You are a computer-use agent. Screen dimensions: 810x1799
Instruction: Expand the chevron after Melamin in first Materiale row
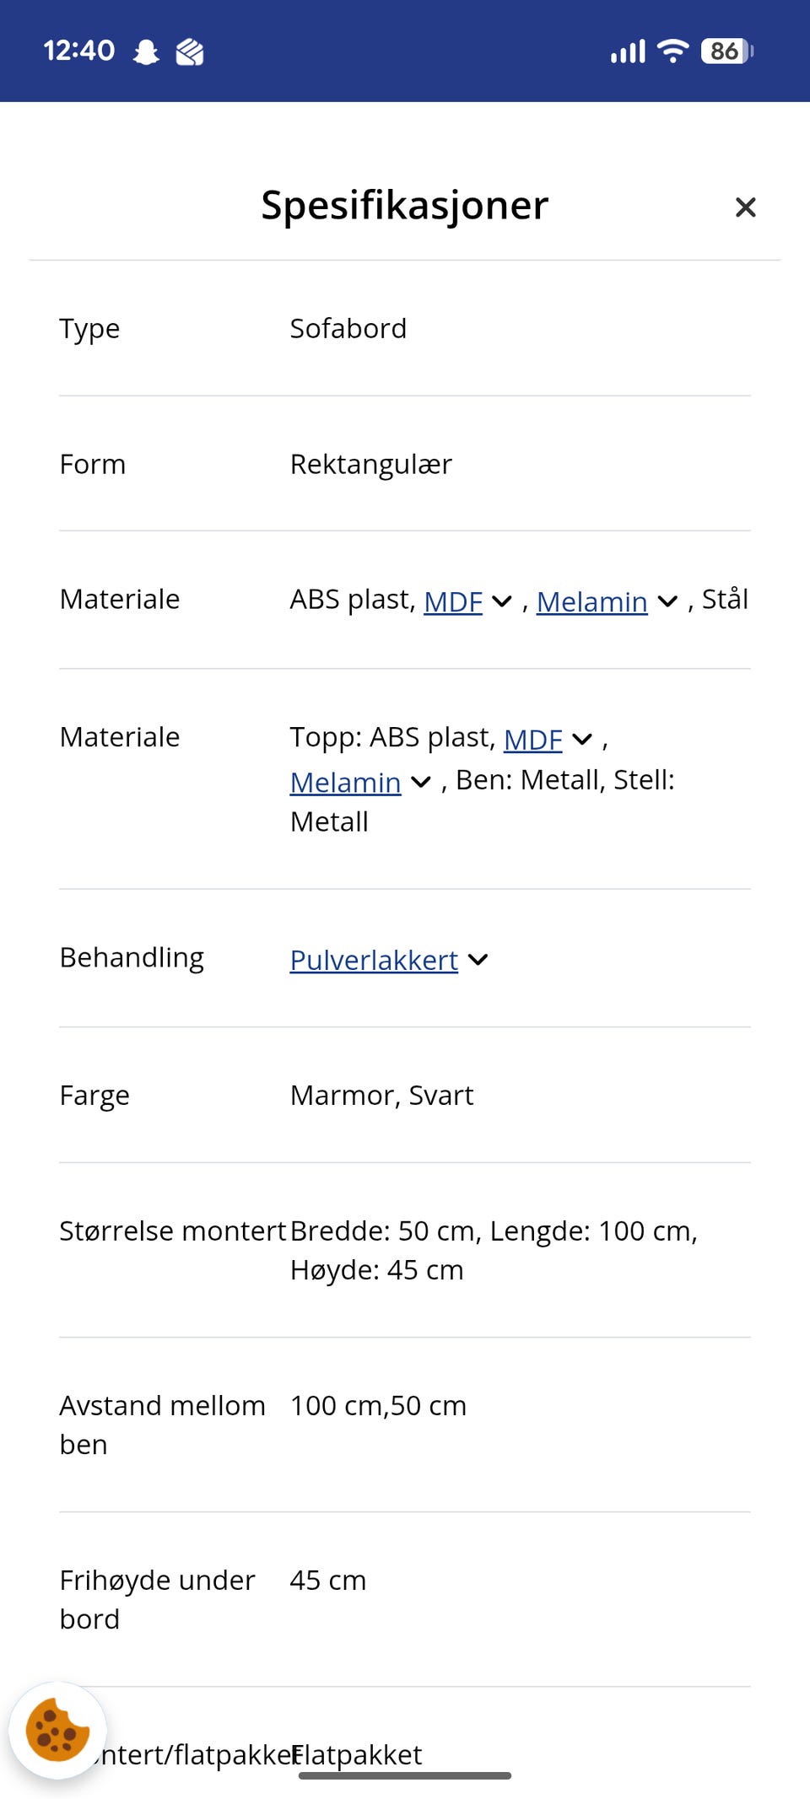pyautogui.click(x=667, y=601)
